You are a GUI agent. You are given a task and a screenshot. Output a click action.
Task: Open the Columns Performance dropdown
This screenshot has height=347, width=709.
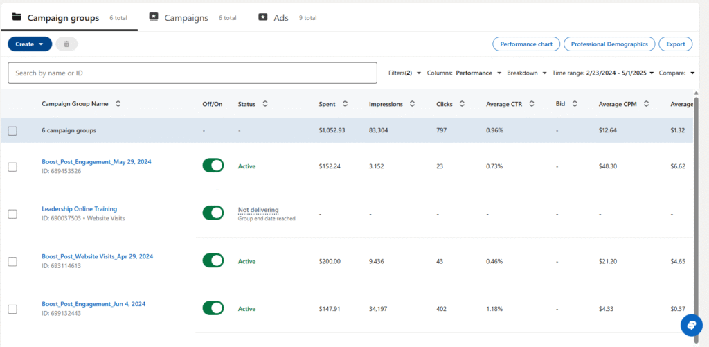coord(465,73)
